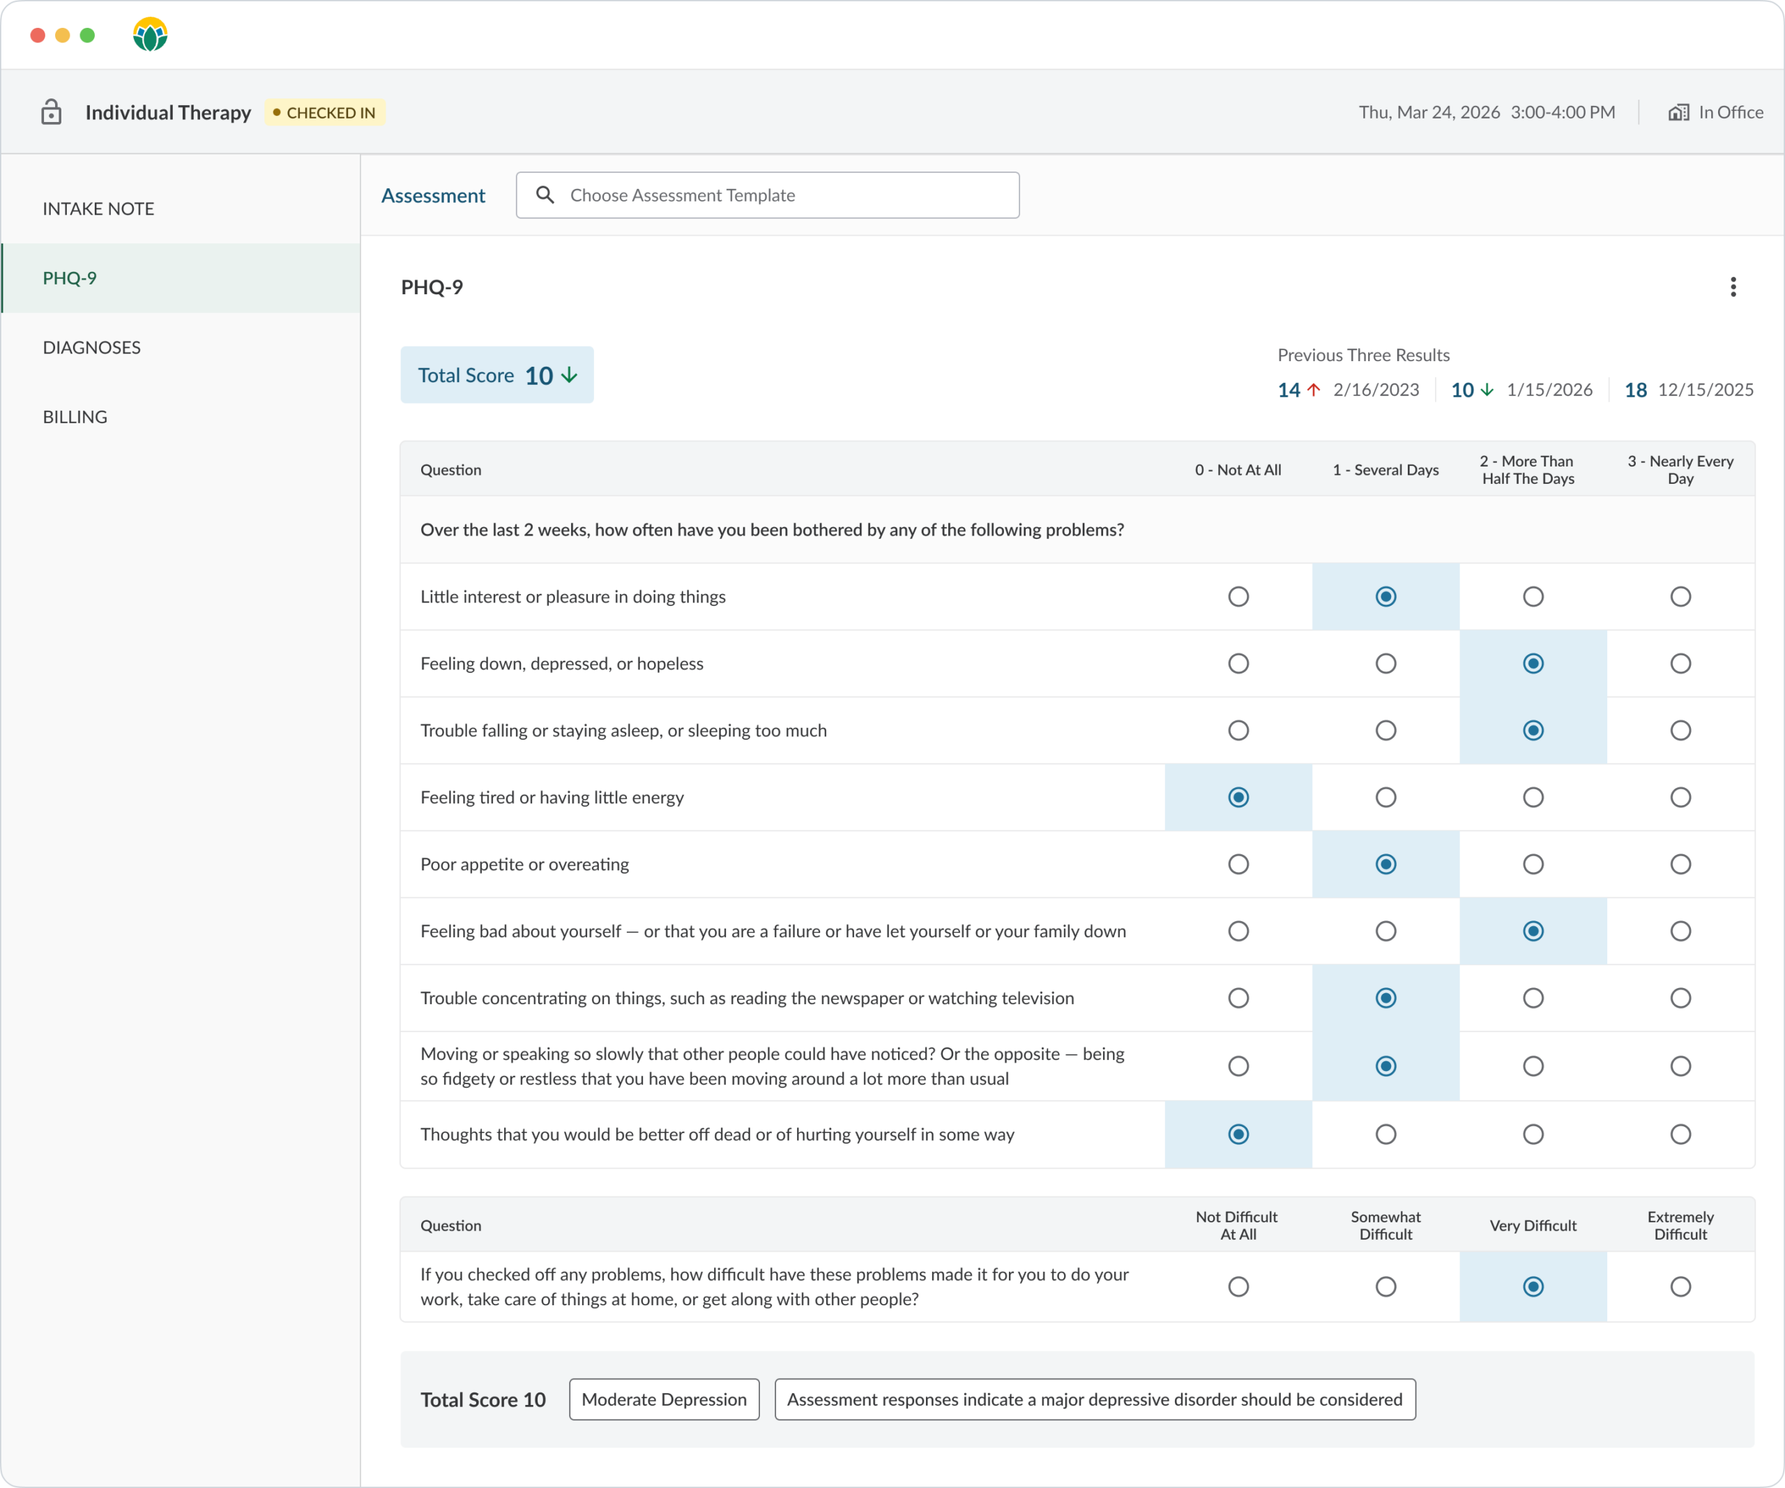Click the lotus app logo
1785x1488 pixels.
pos(151,35)
